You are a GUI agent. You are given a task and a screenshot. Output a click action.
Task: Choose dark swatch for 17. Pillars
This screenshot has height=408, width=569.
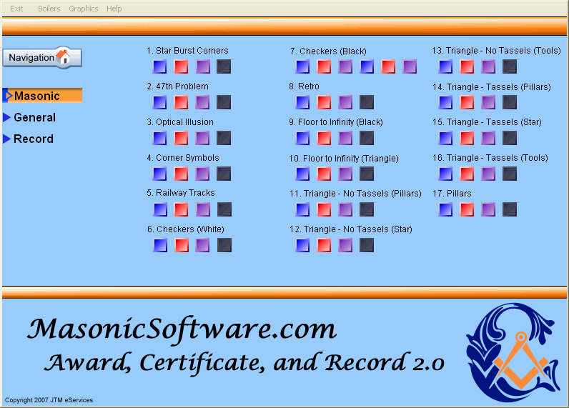510,209
